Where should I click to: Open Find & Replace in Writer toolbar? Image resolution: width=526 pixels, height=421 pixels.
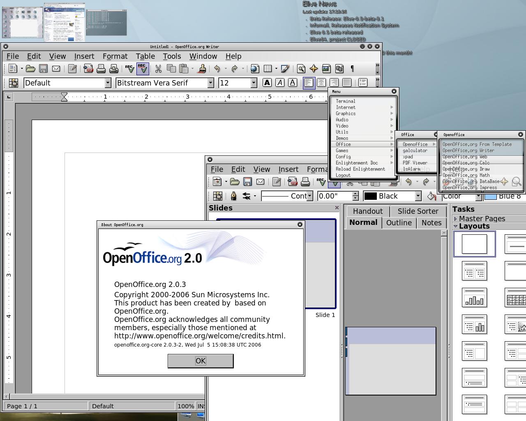[301, 69]
